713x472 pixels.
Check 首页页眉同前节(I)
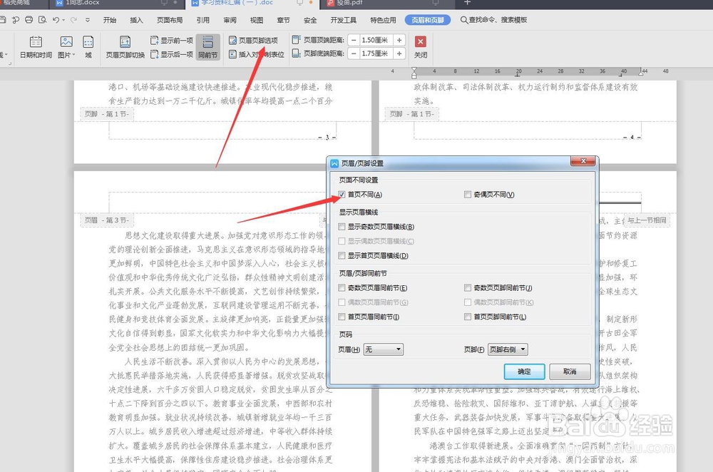pos(342,317)
